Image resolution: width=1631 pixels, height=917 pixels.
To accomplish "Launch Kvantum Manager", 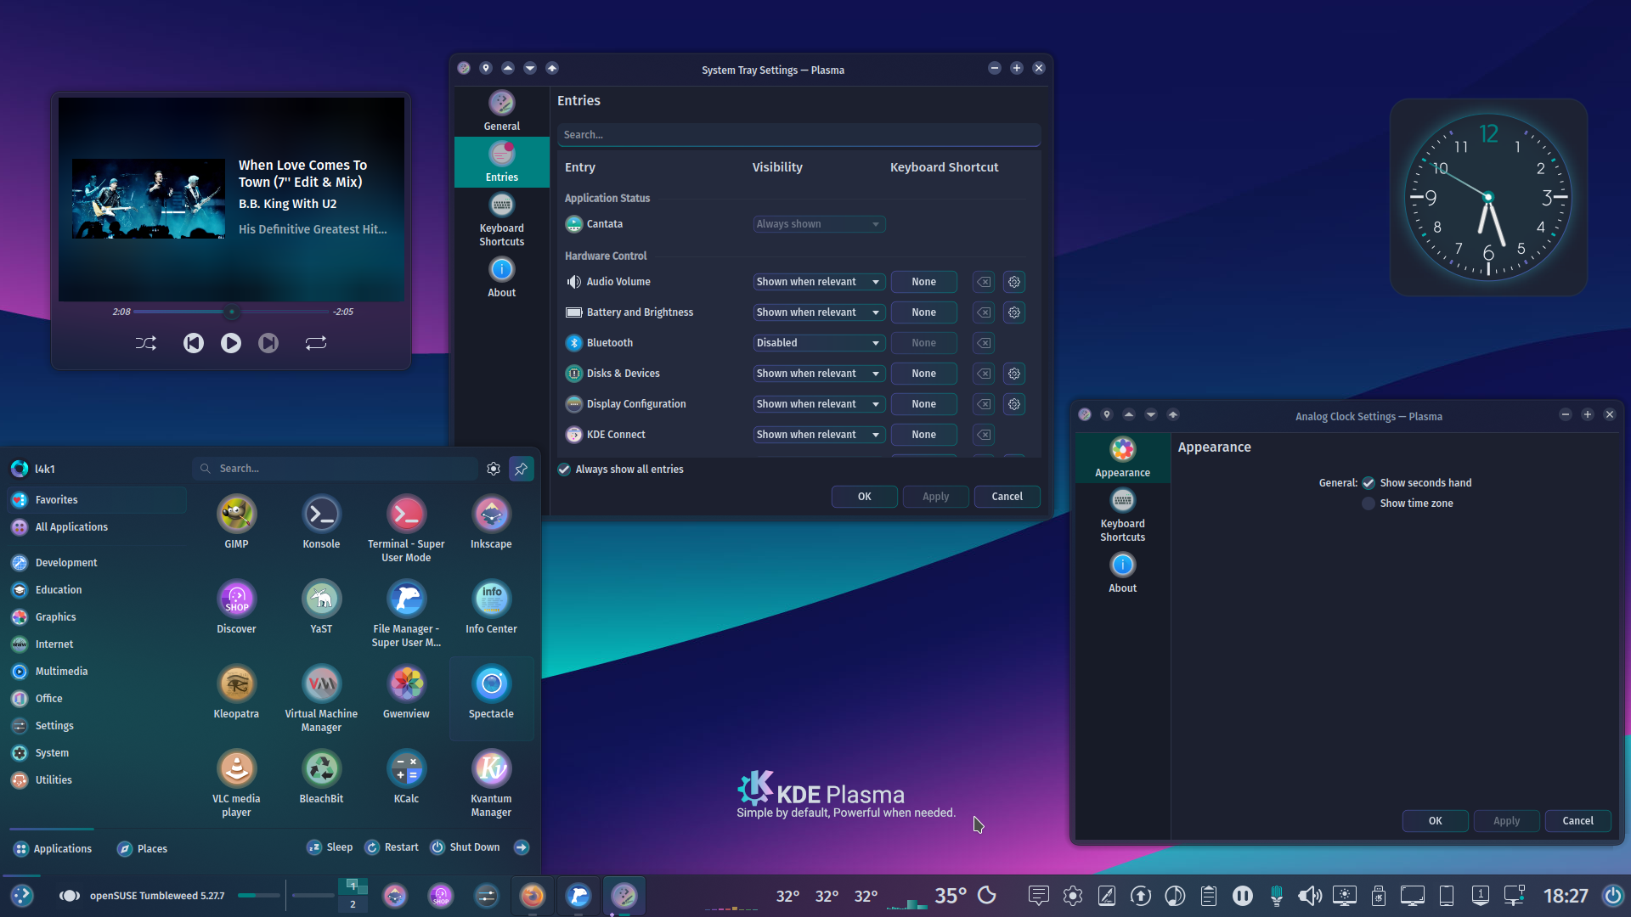I will pos(491,783).
